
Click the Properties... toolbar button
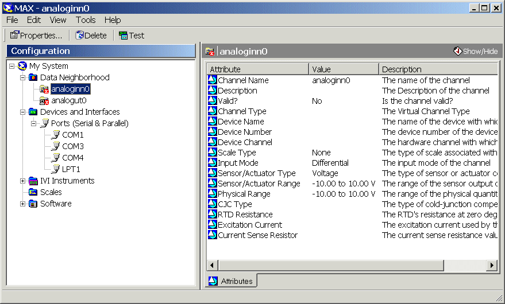click(36, 36)
